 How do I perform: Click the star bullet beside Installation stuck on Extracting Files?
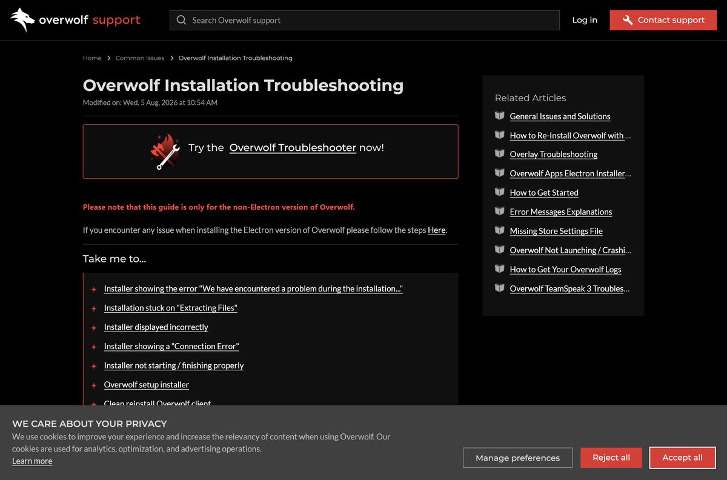tap(94, 308)
